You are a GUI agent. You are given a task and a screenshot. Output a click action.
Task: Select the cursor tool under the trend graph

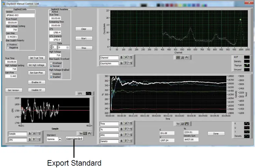tap(178, 124)
